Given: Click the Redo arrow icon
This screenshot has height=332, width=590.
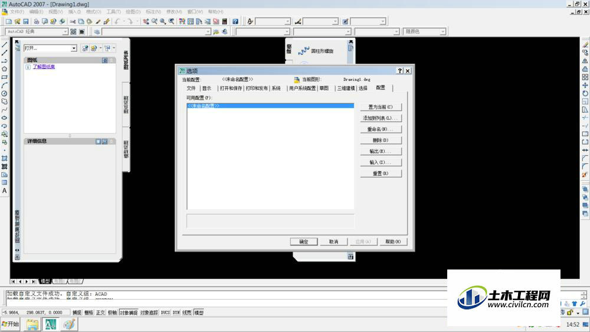Looking at the screenshot, I should (130, 21).
